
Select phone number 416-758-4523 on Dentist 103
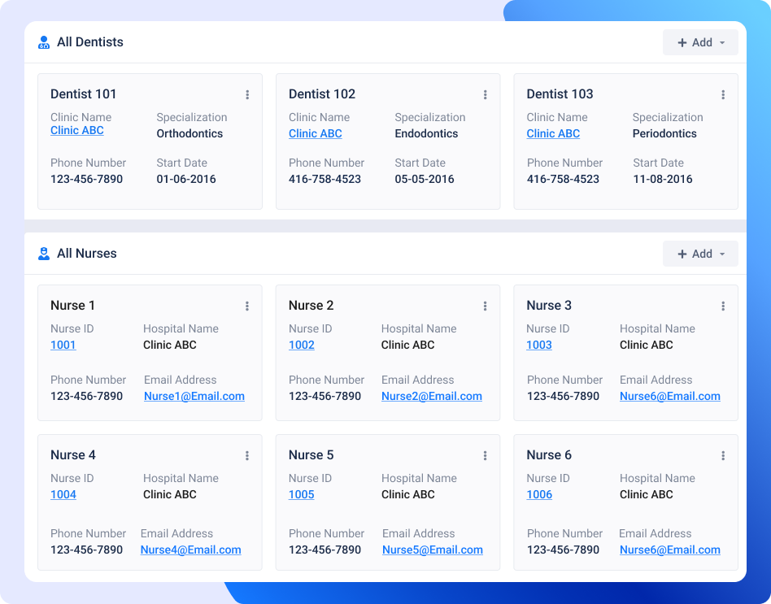click(563, 179)
